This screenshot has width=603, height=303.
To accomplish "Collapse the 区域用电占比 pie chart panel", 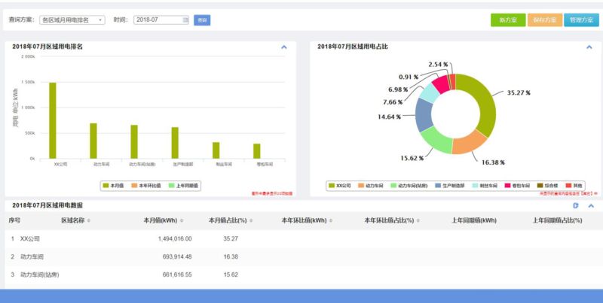I will 589,47.
